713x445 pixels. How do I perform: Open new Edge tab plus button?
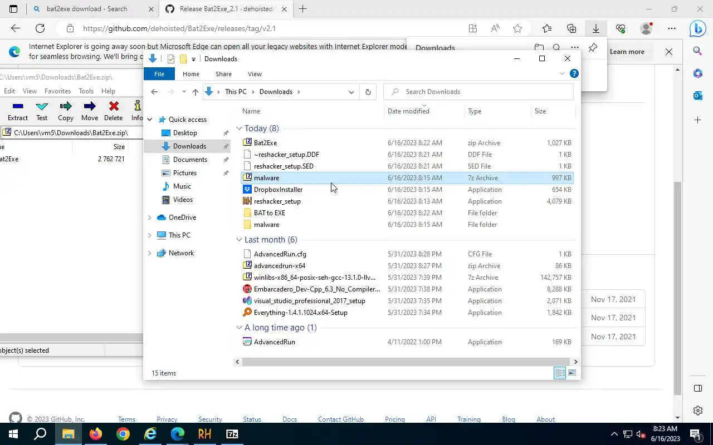click(x=302, y=9)
